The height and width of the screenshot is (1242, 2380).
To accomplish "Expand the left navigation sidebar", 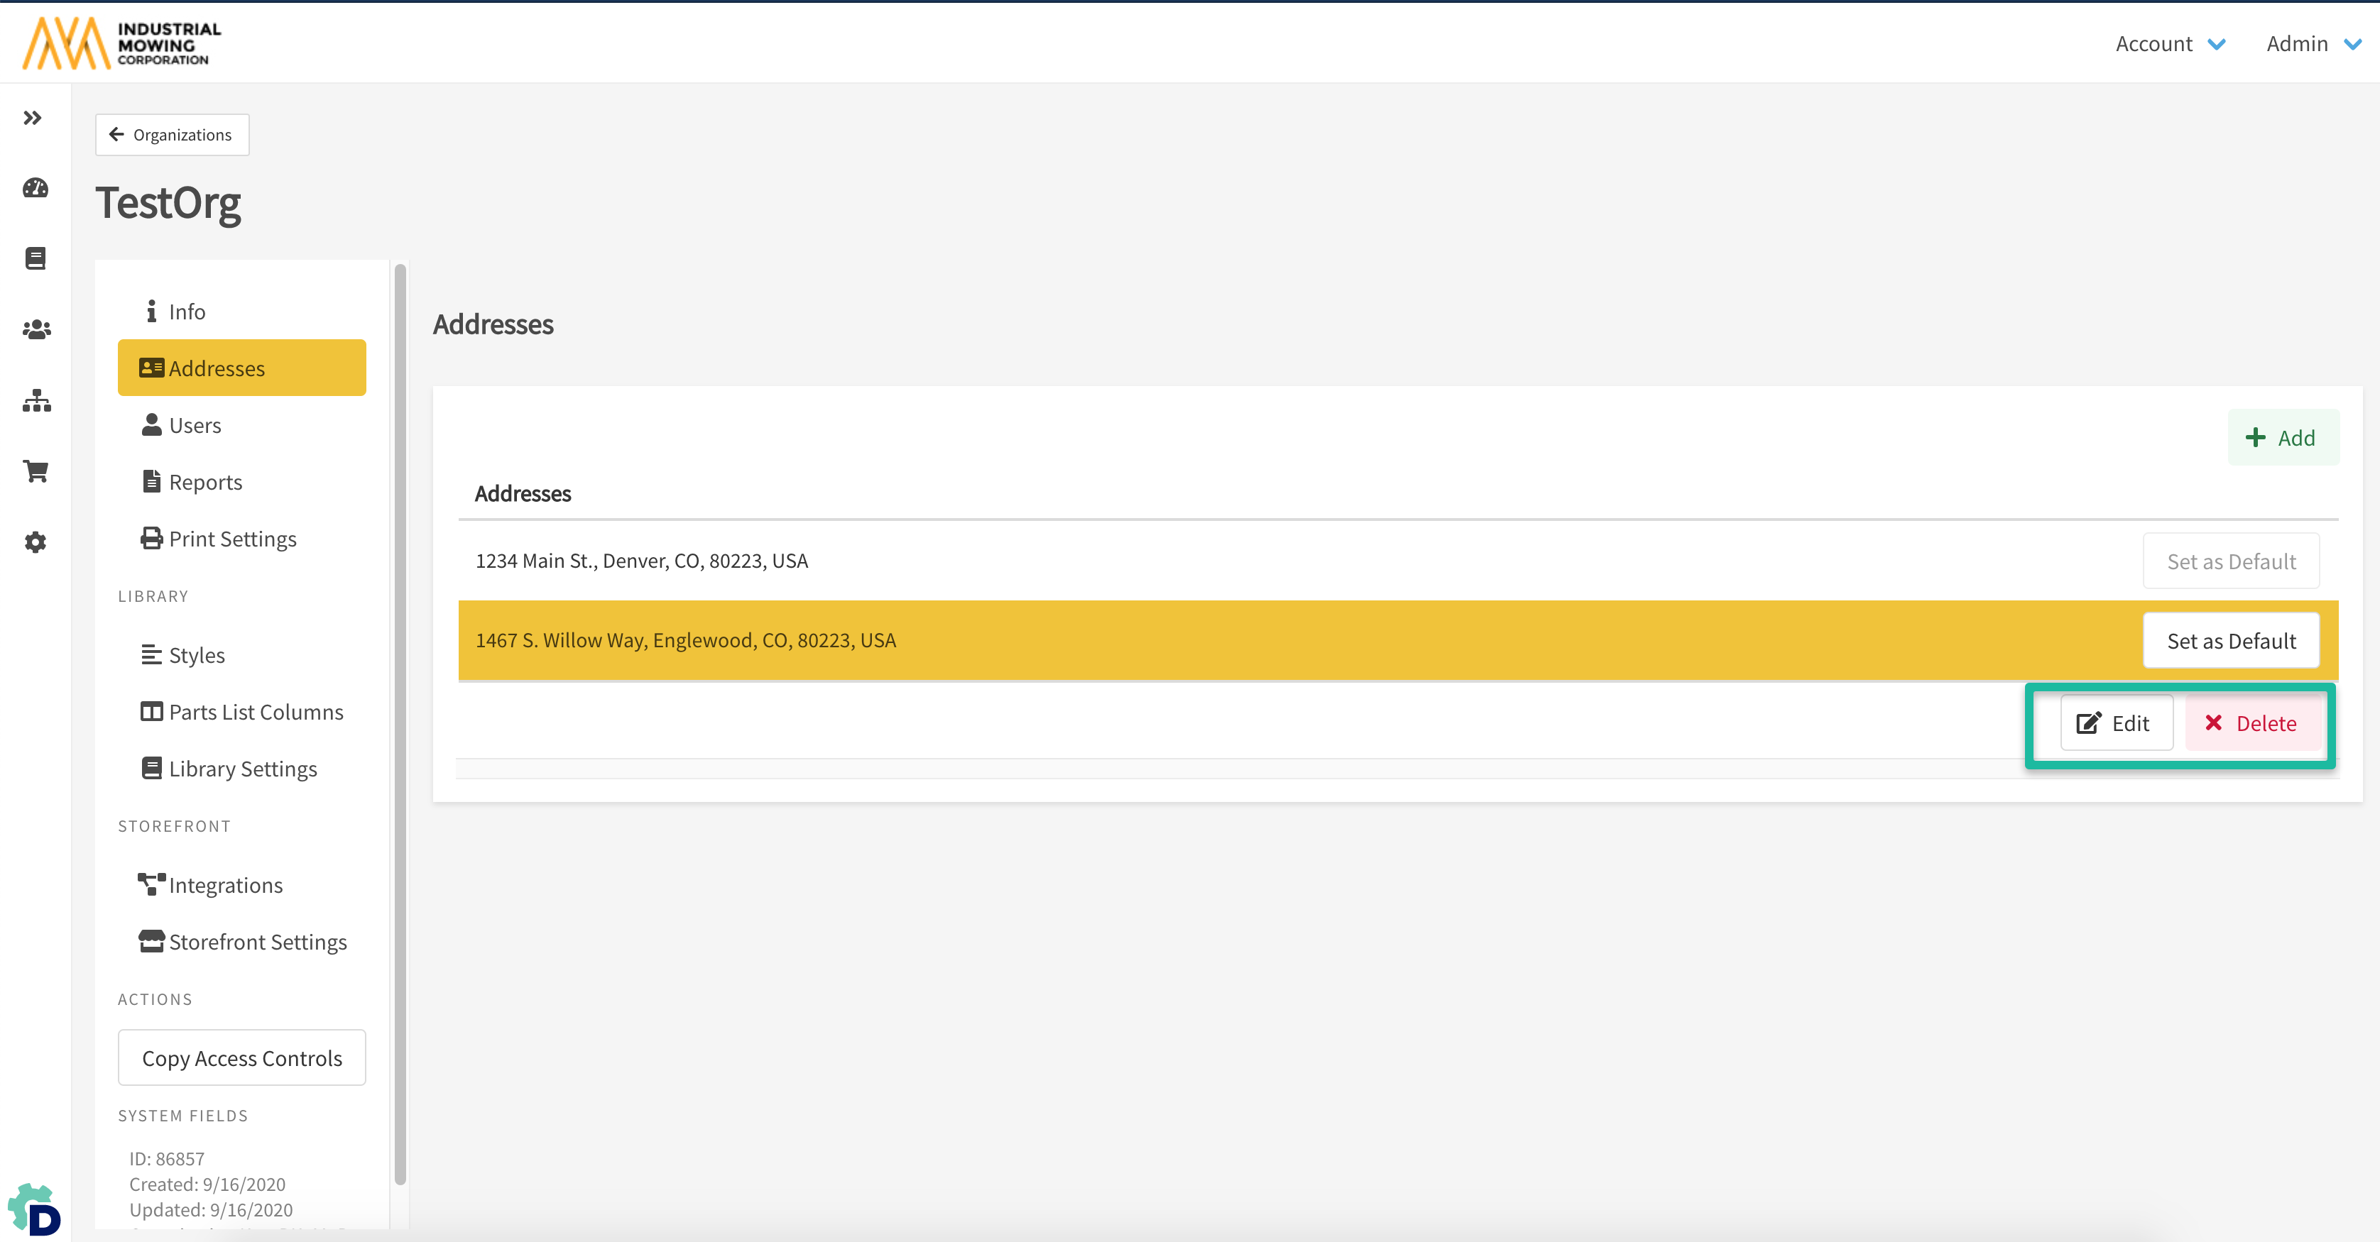I will 33,119.
